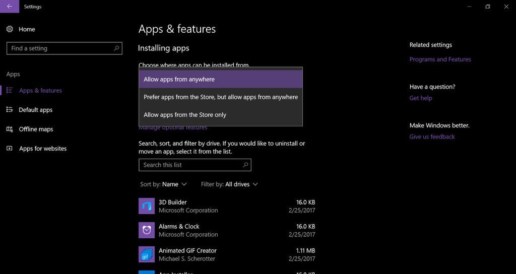The width and height of the screenshot is (516, 274).
Task: Click the Apps for websites sidebar icon
Action: coord(10,149)
